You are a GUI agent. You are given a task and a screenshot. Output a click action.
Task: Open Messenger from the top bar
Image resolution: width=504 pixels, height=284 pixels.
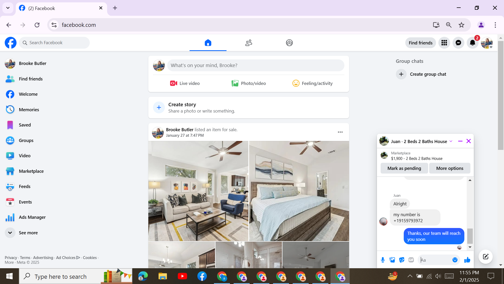458,43
